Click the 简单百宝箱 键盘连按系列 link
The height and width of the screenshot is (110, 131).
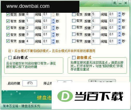pyautogui.click(x=21, y=106)
